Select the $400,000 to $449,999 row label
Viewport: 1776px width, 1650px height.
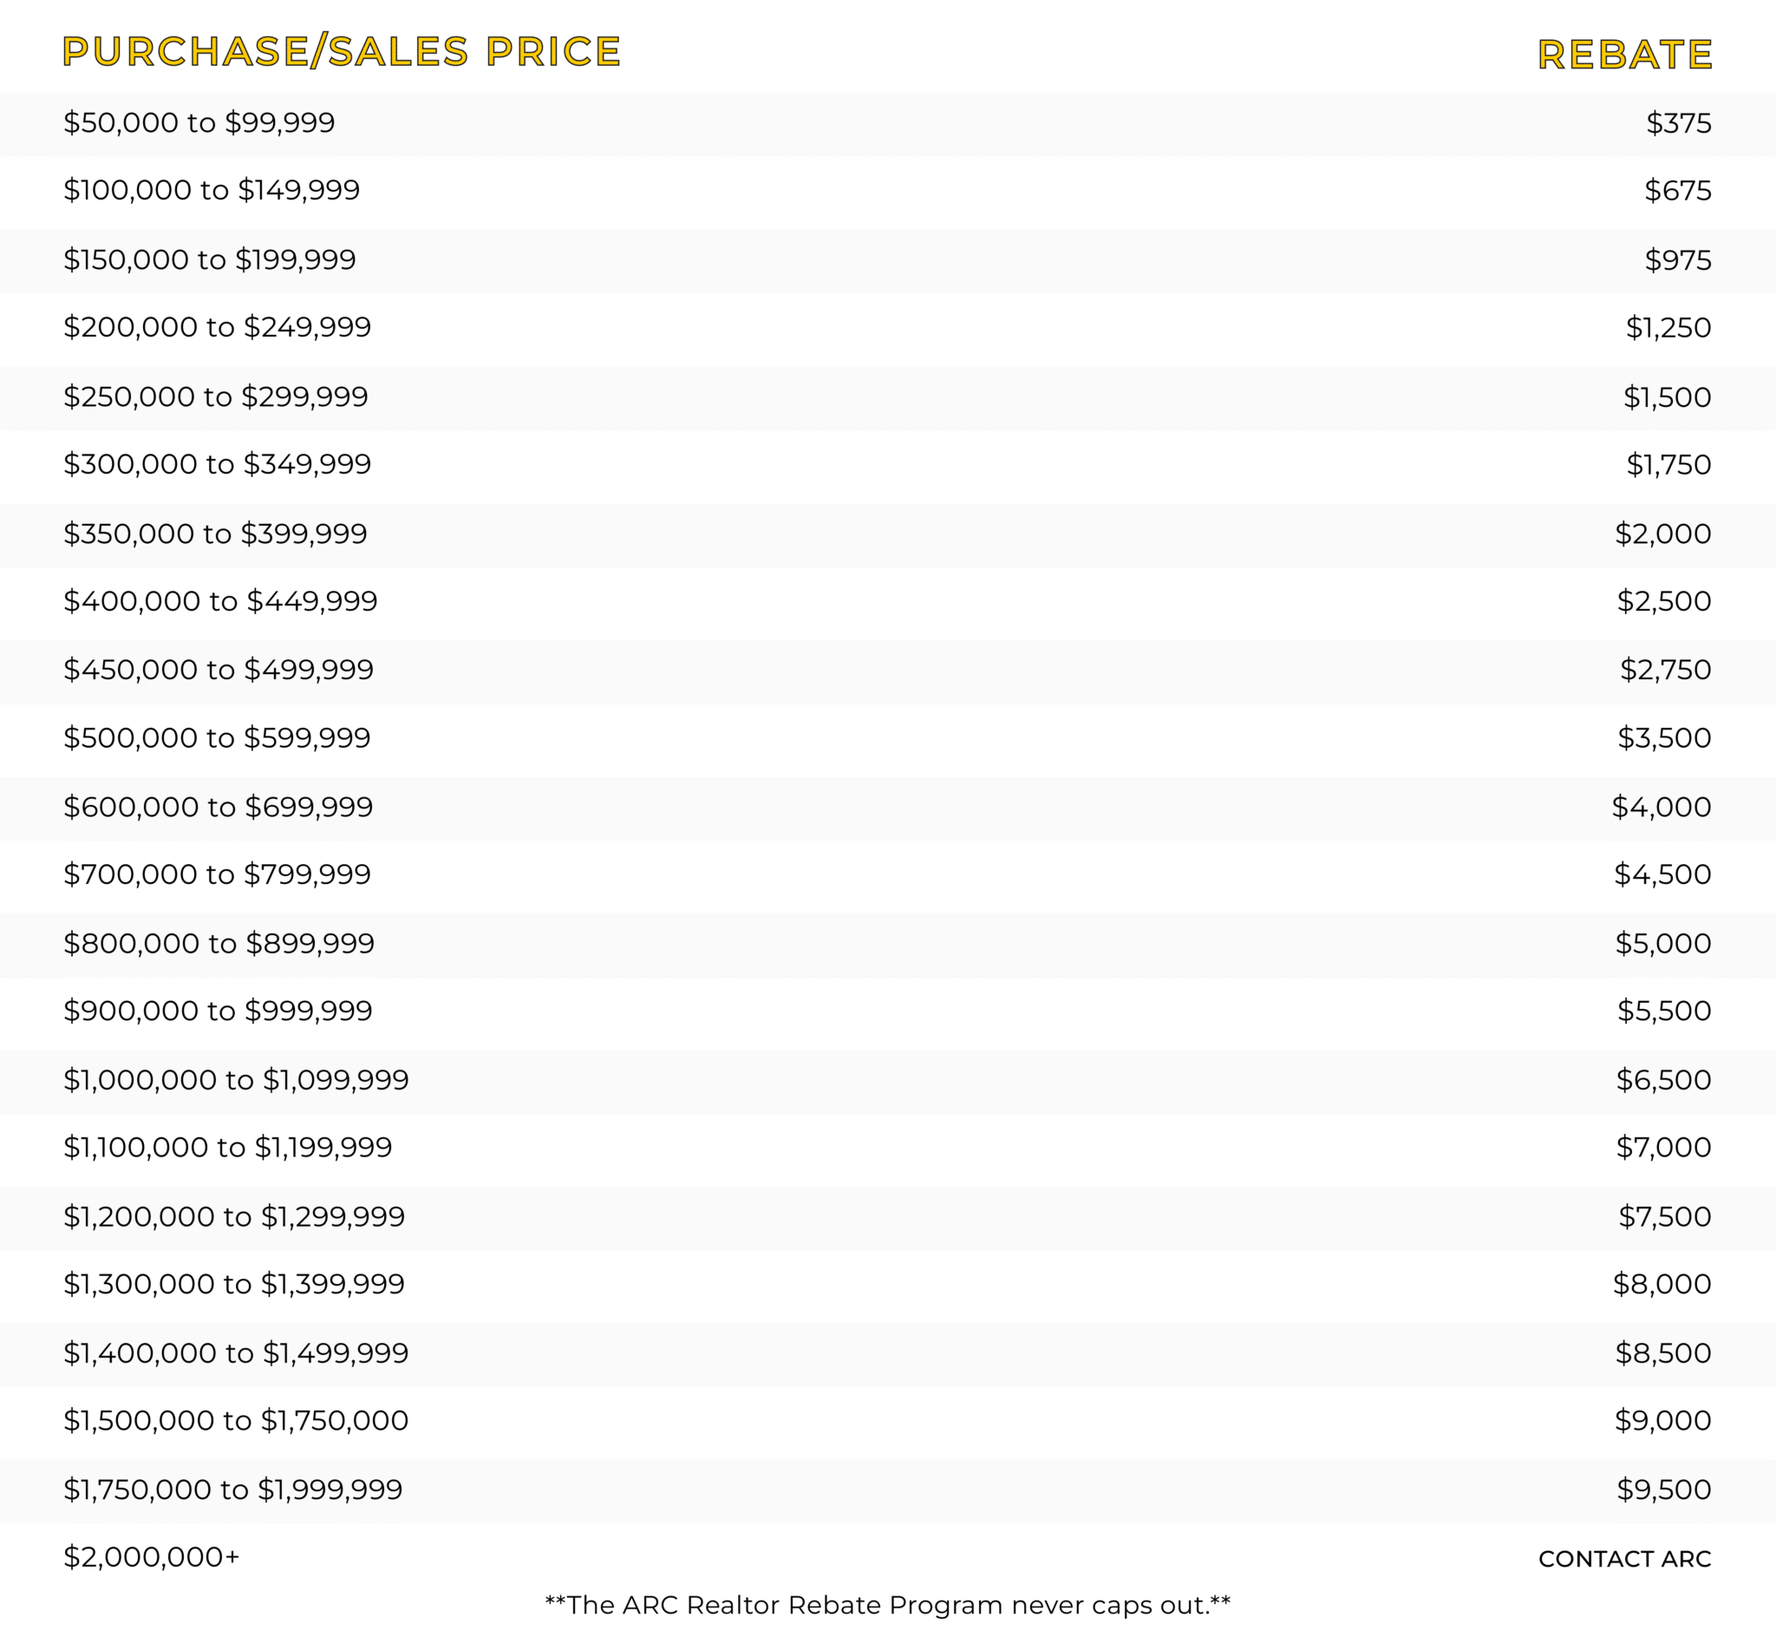pyautogui.click(x=220, y=601)
